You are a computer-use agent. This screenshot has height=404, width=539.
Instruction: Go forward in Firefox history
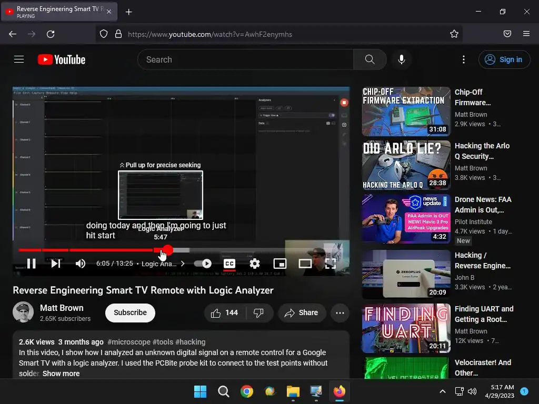pos(32,34)
